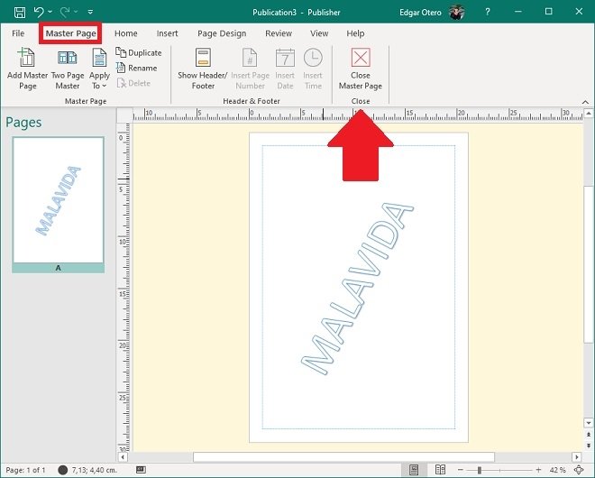Click the caps lock indicator icon in the status bar

(141, 470)
